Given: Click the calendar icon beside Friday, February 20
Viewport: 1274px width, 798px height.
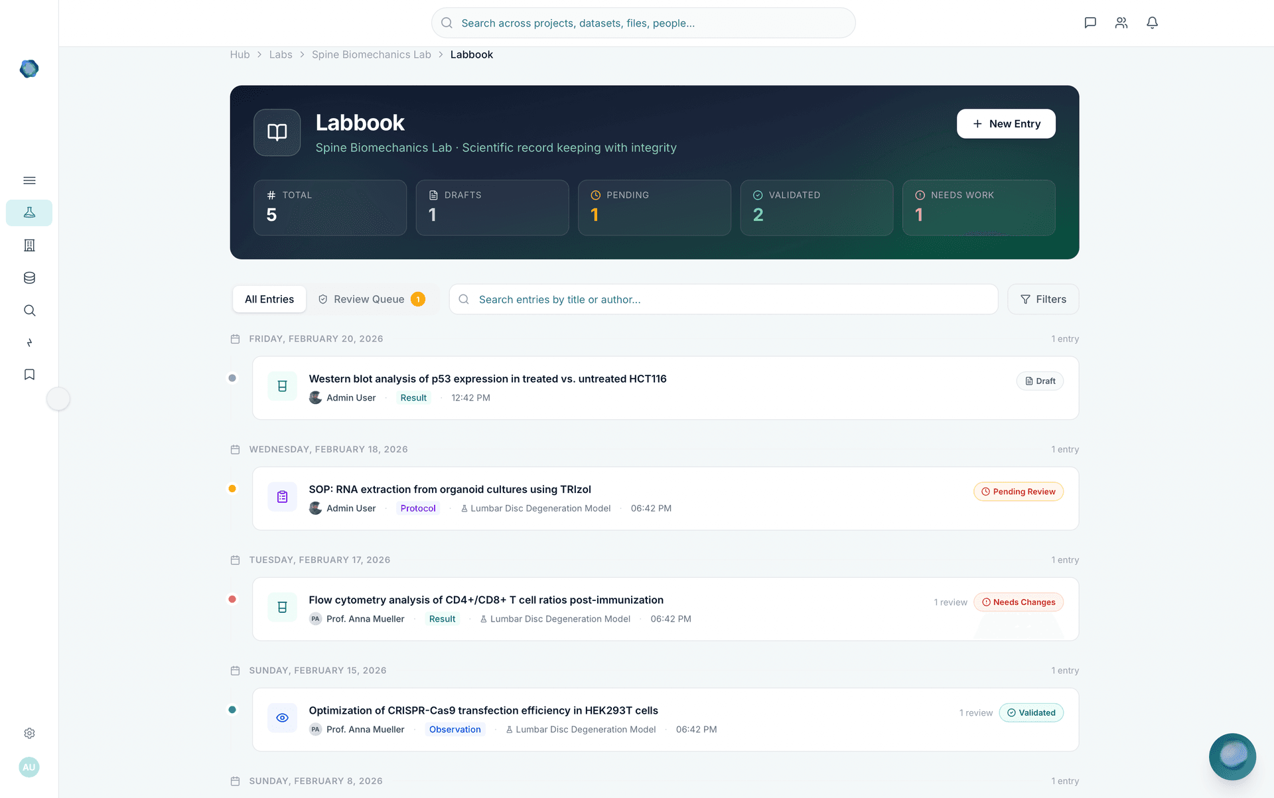Looking at the screenshot, I should point(235,339).
